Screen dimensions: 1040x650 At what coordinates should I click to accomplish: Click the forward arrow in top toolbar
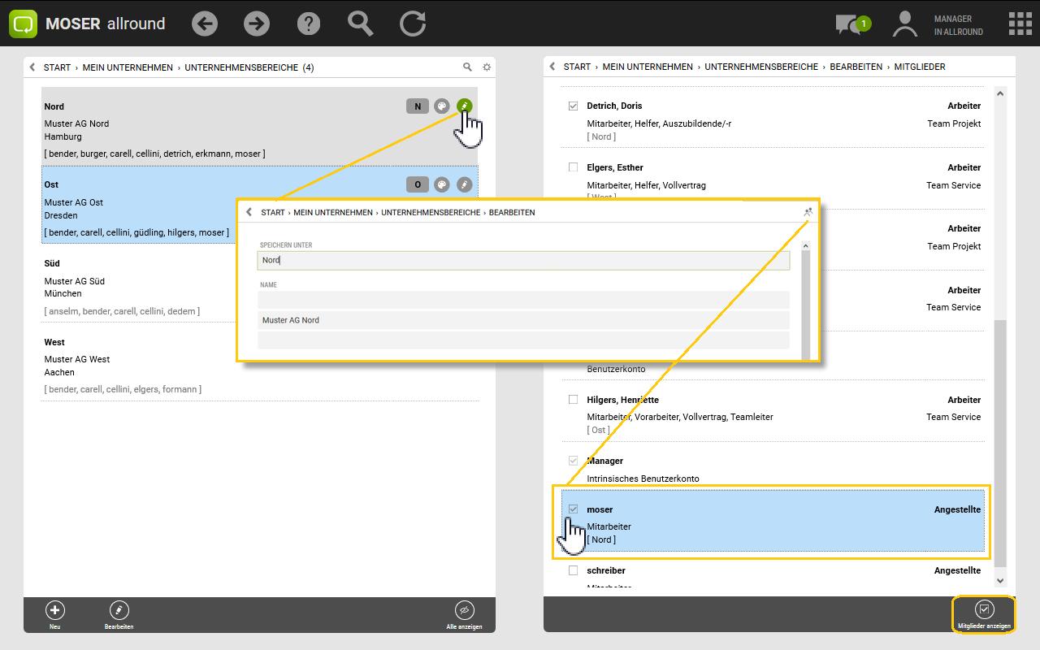pos(257,24)
